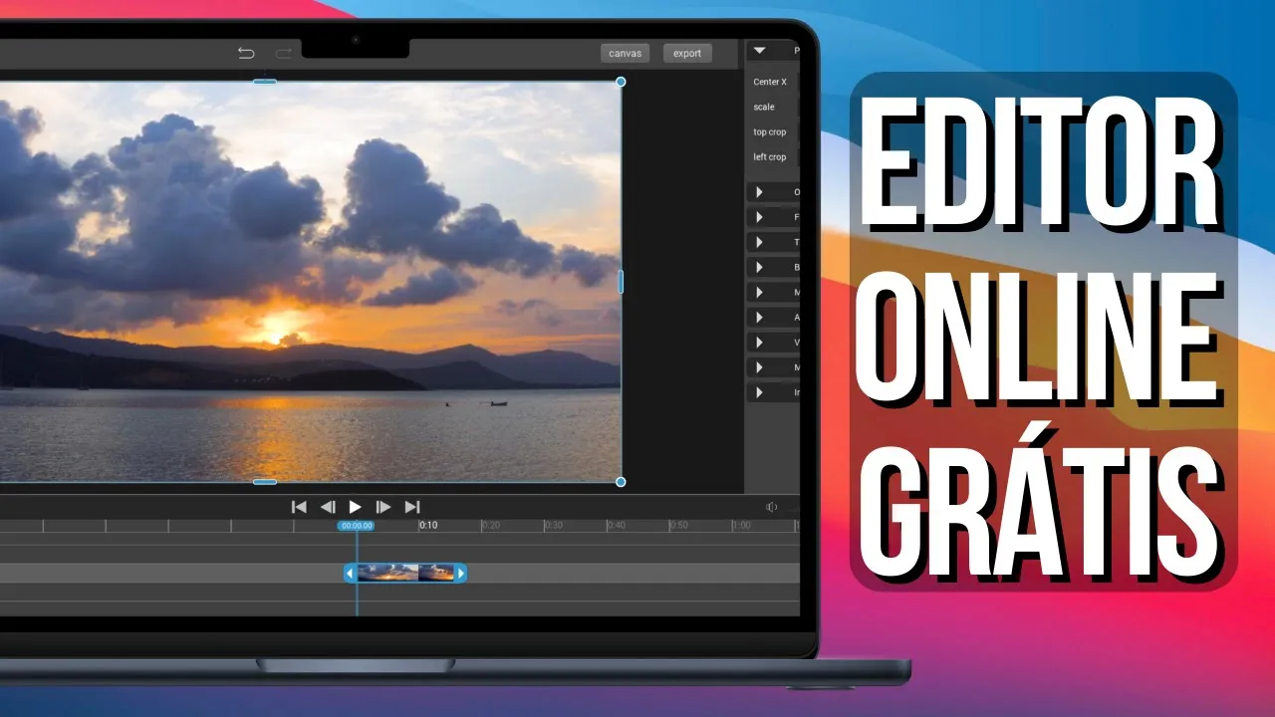Click the top-right corner resize handle
1275x717 pixels.
pyautogui.click(x=621, y=82)
